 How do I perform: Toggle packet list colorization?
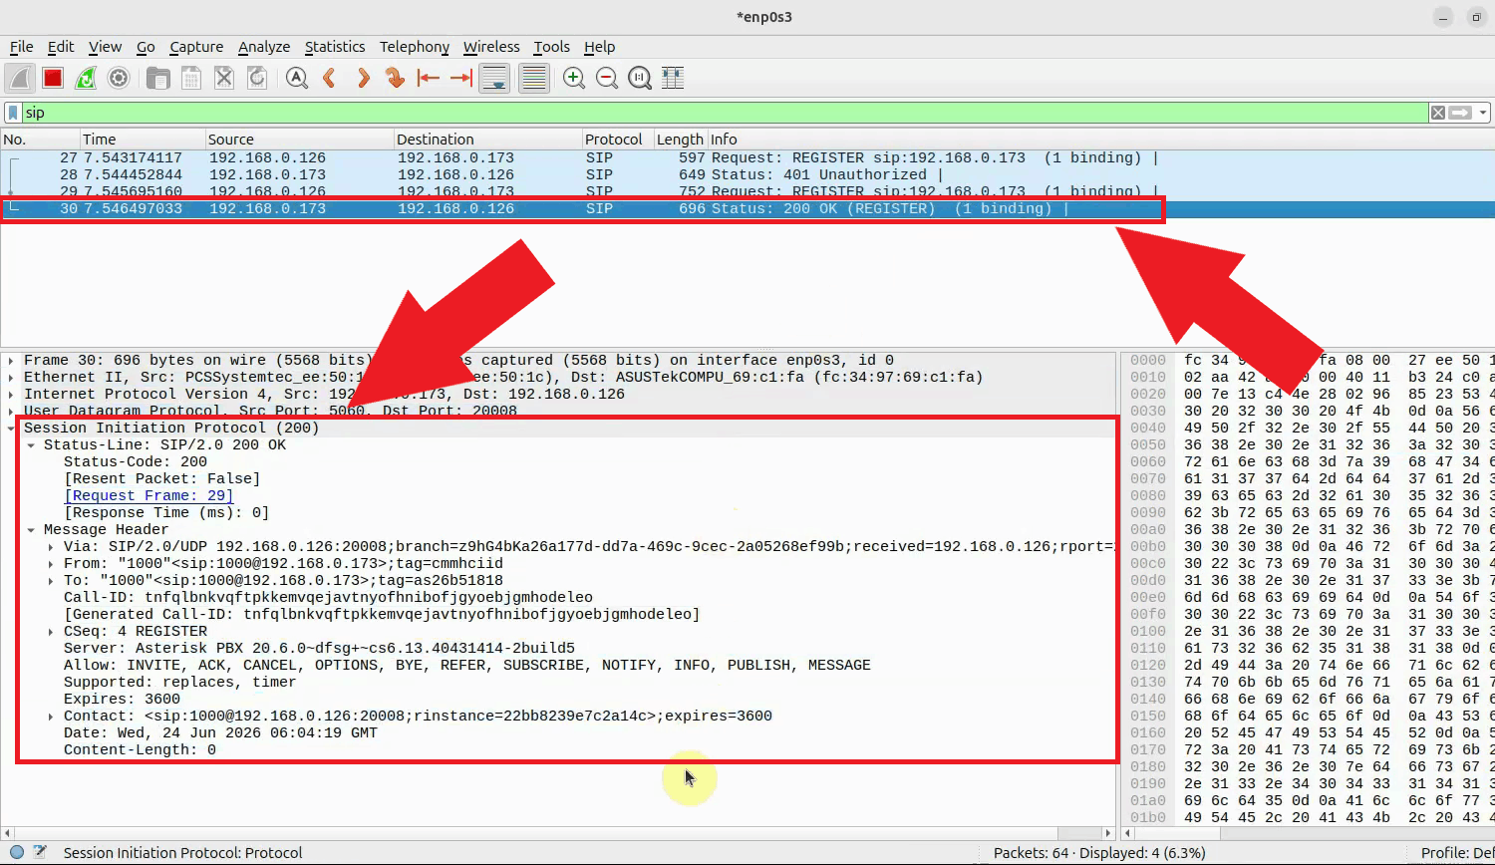[534, 78]
